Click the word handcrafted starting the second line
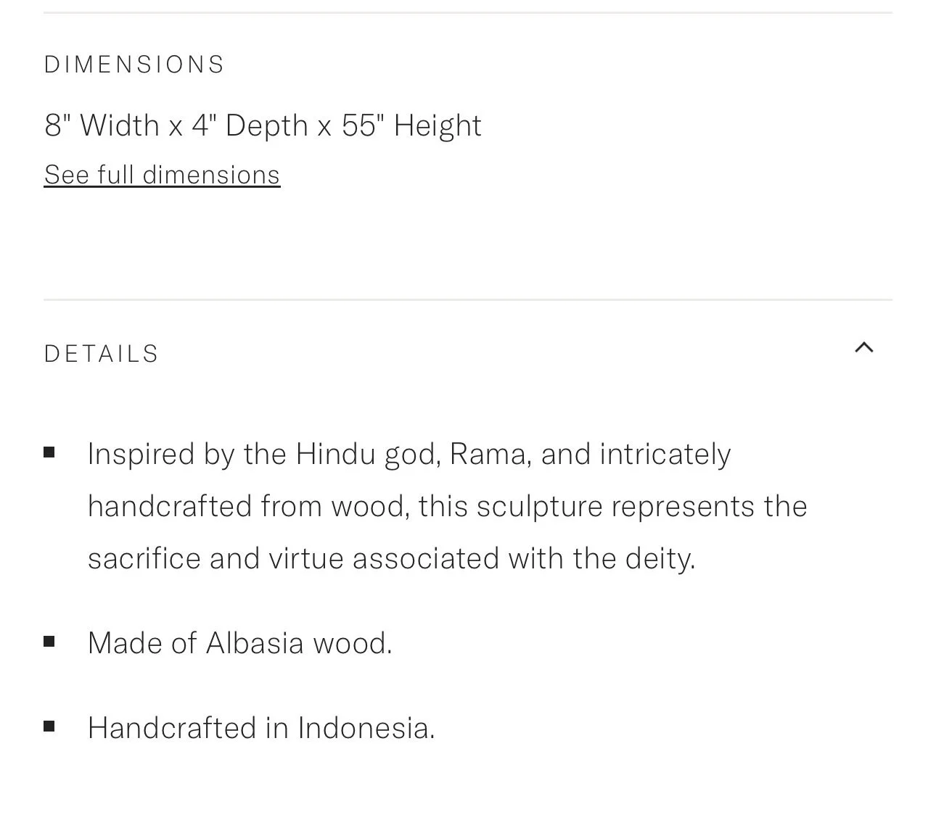Viewport: 936px width, 820px height. pyautogui.click(x=170, y=507)
